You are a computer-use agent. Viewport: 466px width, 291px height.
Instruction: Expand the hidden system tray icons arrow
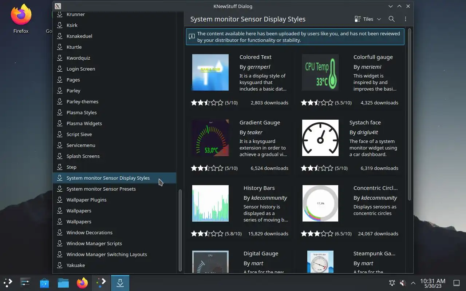coord(413,283)
